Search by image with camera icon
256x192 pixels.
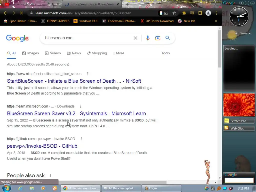tap(157, 38)
